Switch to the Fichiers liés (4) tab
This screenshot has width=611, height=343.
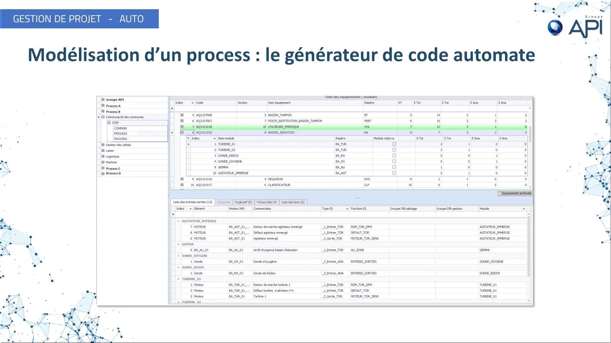[266, 202]
